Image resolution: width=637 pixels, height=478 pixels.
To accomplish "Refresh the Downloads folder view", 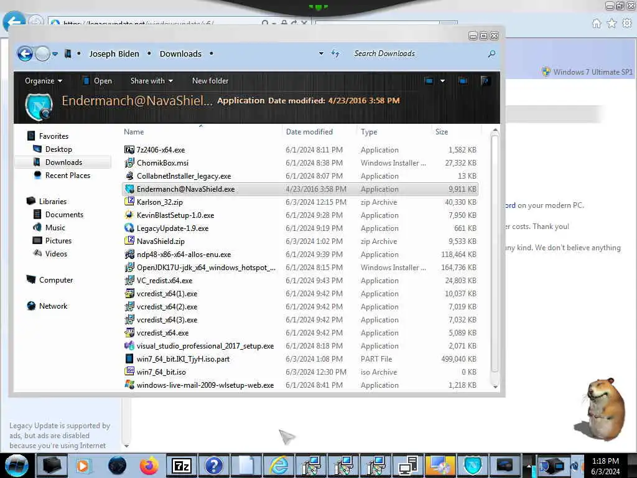I will (x=335, y=54).
